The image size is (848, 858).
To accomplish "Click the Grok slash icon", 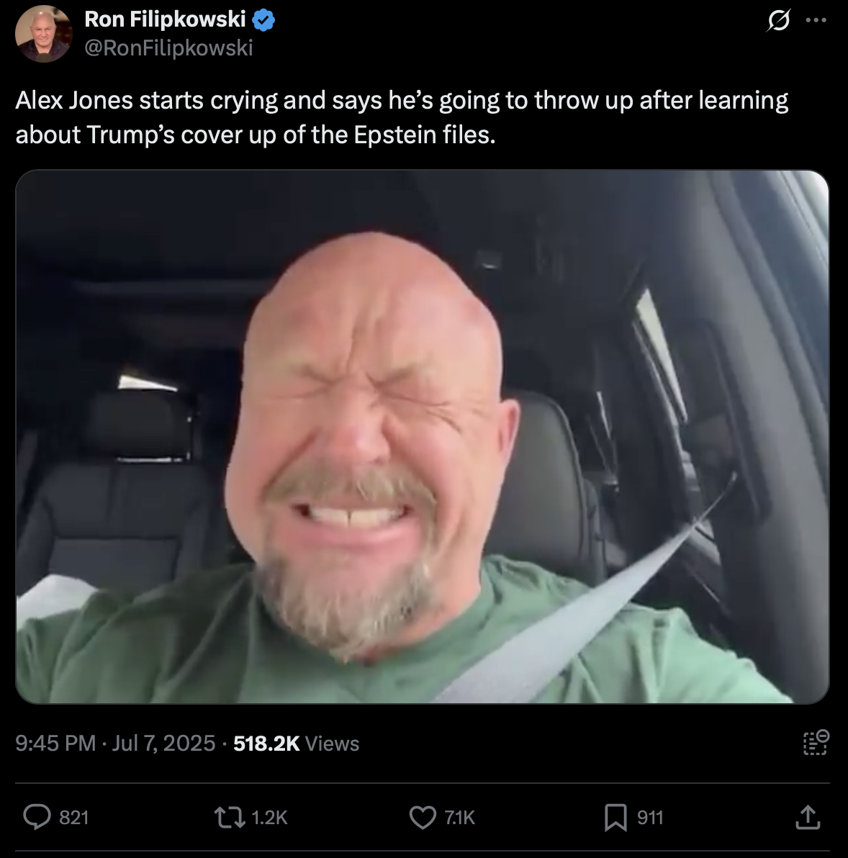I will click(x=778, y=21).
